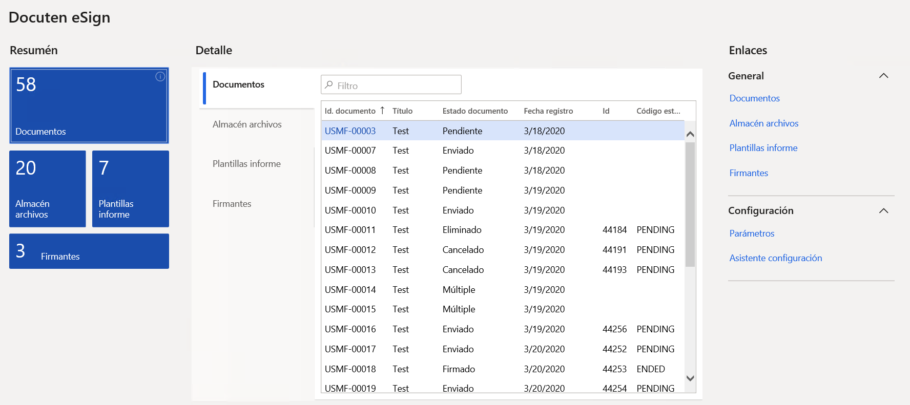Open the Documentos link under General

click(x=754, y=98)
